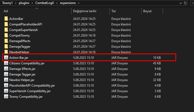Select the Damage Effects.jar file name
The height and width of the screenshot is (112, 194).
point(22,69)
